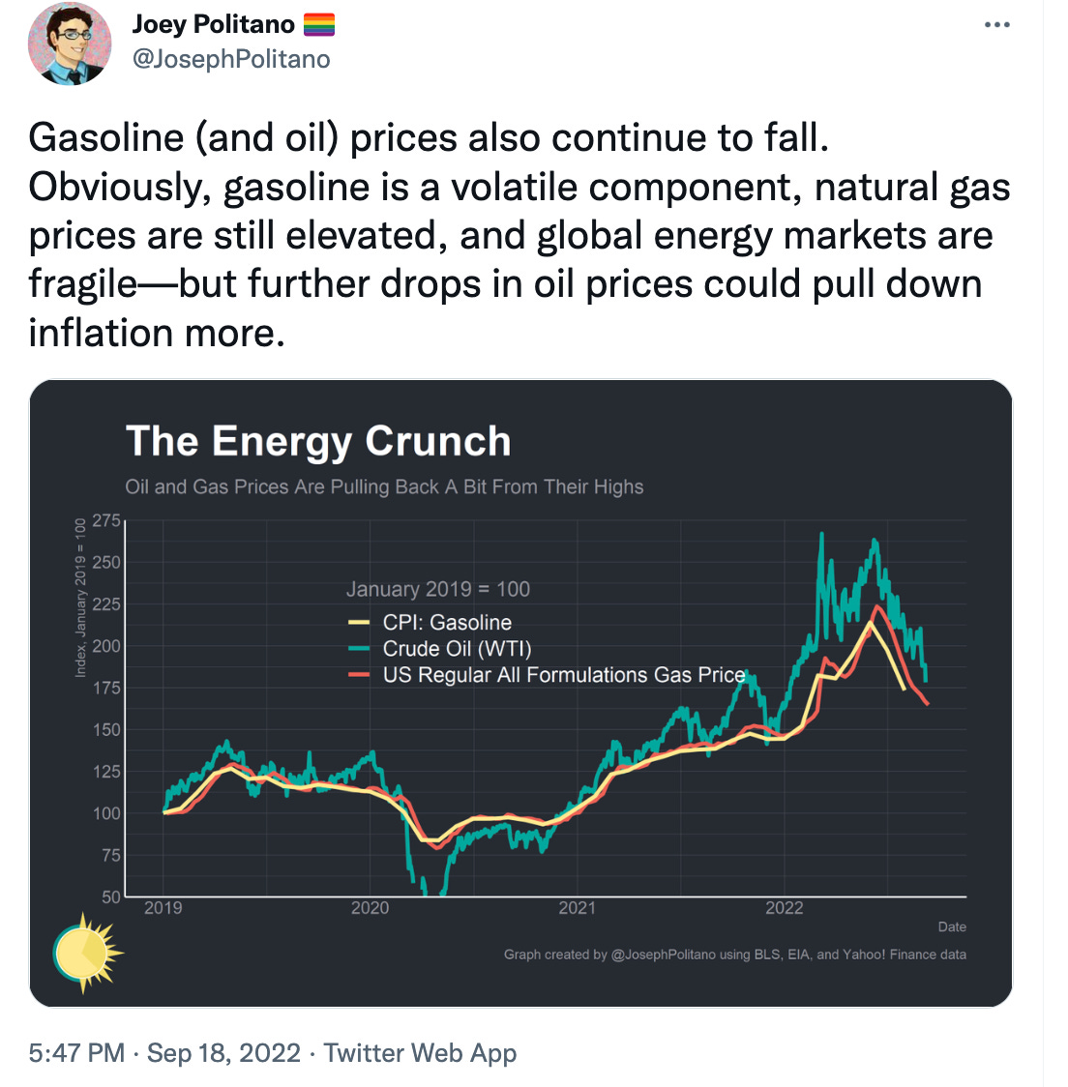Viewport: 1068px width, 1087px height.
Task: Click the teal Crude Oil (WTI) legend swatch
Action: [359, 649]
